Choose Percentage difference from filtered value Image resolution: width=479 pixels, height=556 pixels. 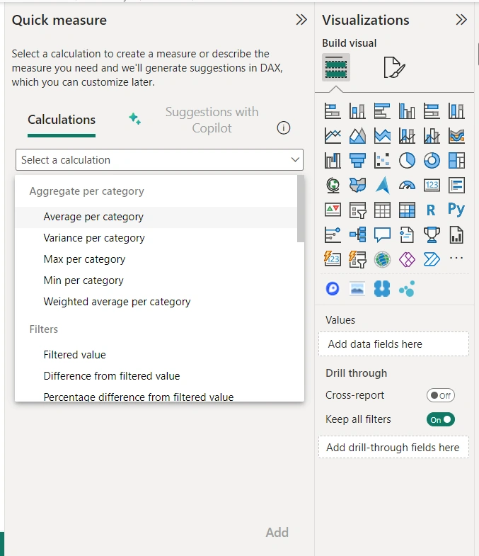[x=156, y=397]
